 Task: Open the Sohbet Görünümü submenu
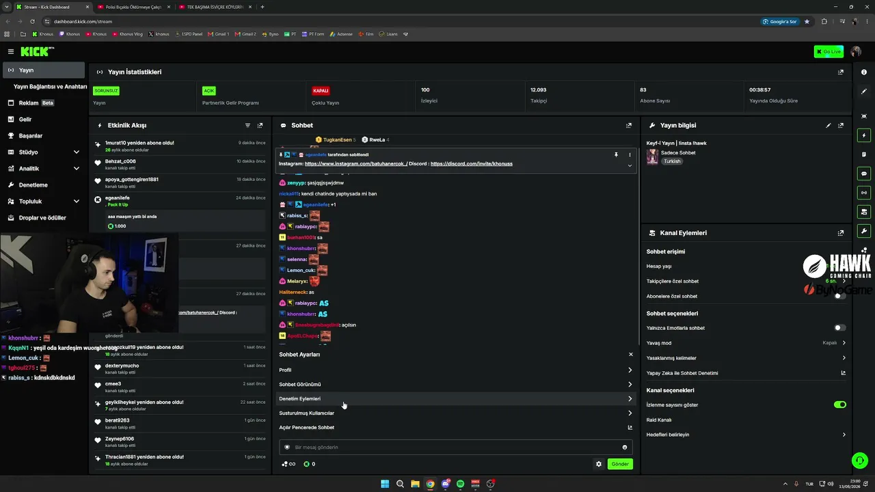coord(456,384)
